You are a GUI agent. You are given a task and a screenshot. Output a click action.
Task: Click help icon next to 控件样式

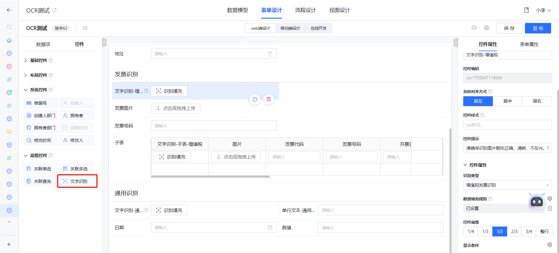482,115
